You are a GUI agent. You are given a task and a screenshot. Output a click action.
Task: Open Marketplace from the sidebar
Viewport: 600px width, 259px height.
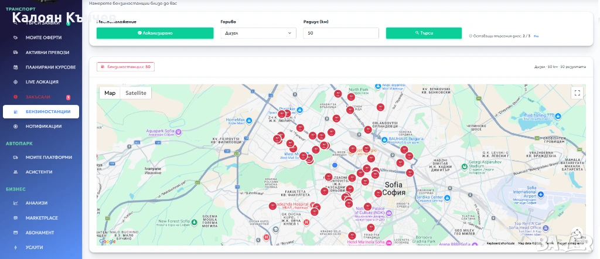tap(41, 218)
